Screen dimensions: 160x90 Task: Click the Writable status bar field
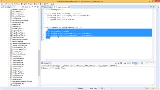pos(80,88)
